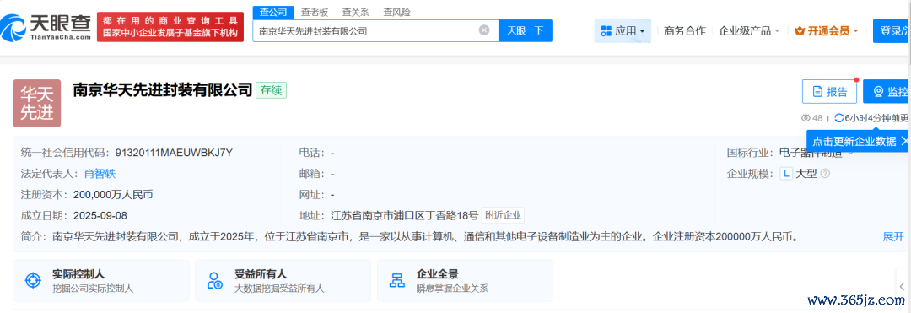Switch to the 查公司 tab
The image size is (911, 313).
point(273,12)
